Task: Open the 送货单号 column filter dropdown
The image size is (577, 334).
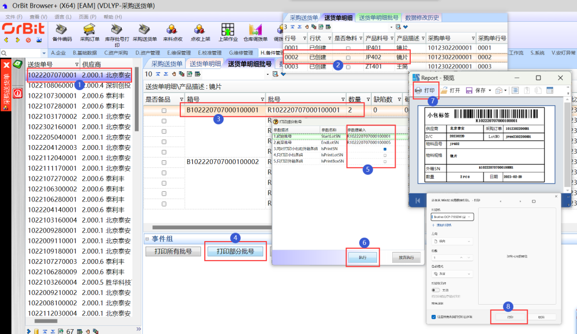Action: 77,65
